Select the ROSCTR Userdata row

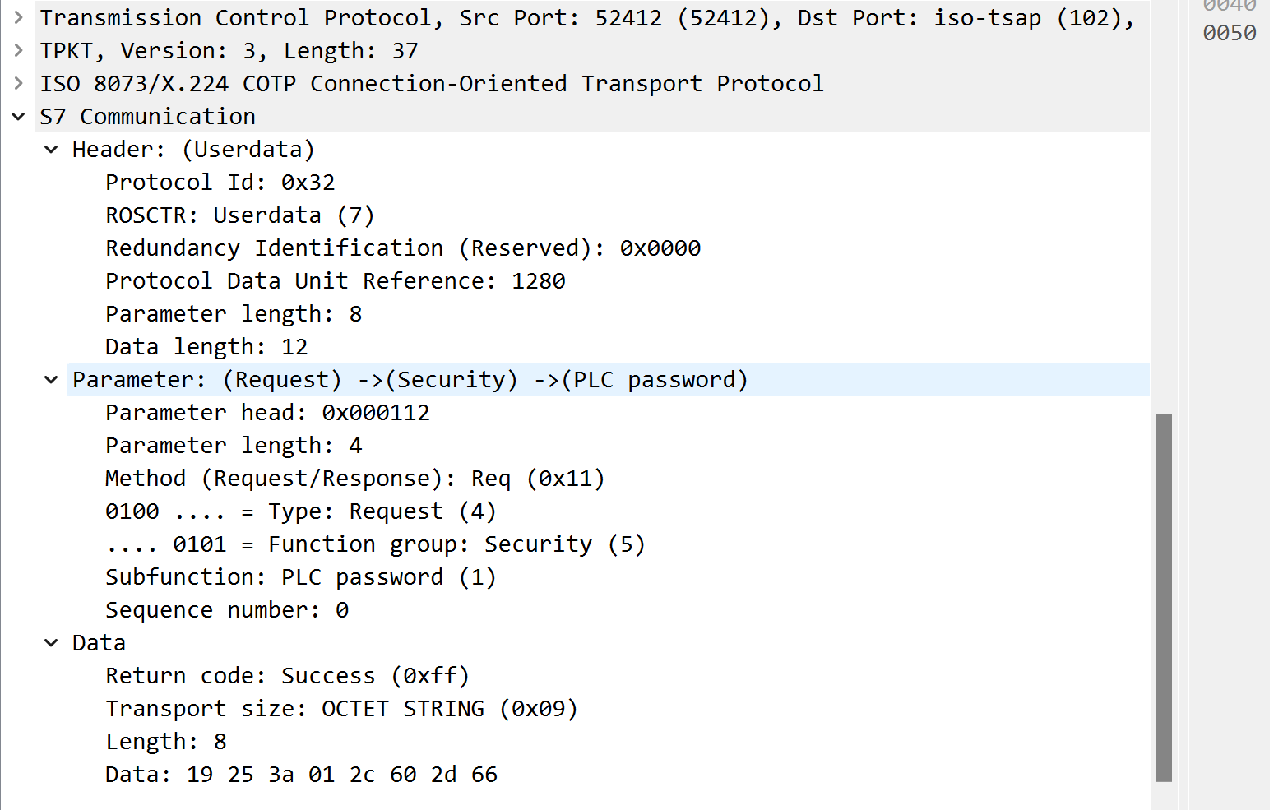pos(239,215)
